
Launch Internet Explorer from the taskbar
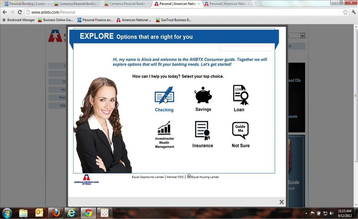(72, 213)
